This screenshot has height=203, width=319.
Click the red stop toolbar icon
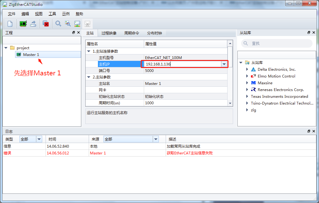46,24
